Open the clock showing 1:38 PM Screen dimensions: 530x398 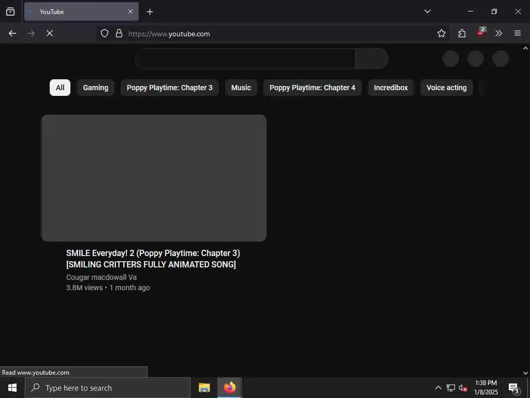click(485, 388)
